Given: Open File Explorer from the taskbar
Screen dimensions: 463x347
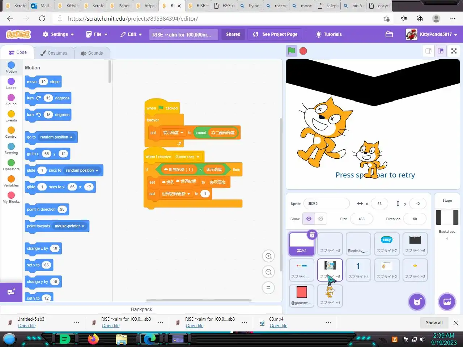Looking at the screenshot, I should 122,339.
